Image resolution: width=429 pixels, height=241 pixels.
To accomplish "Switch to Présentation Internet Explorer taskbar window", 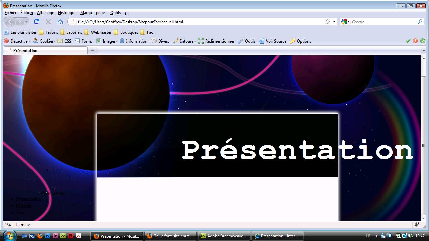I will click(x=278, y=236).
